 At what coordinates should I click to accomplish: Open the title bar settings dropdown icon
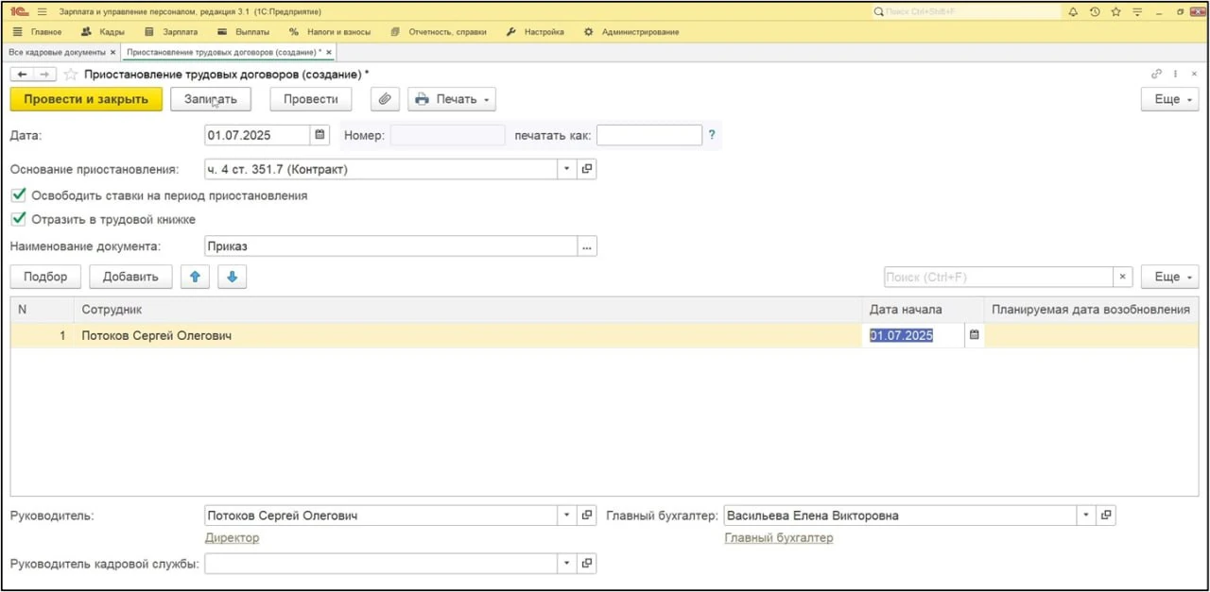pyautogui.click(x=1138, y=12)
